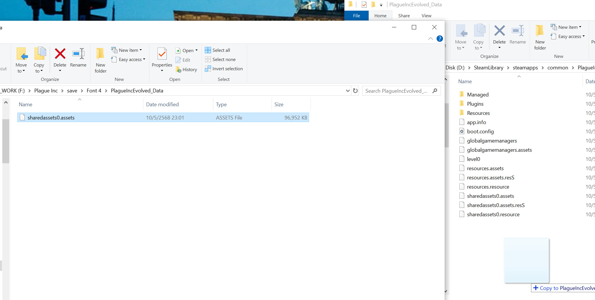Viewport: 595px width, 300px height.
Task: Click the Move to icon in the front window ribbon
Action: (x=22, y=54)
